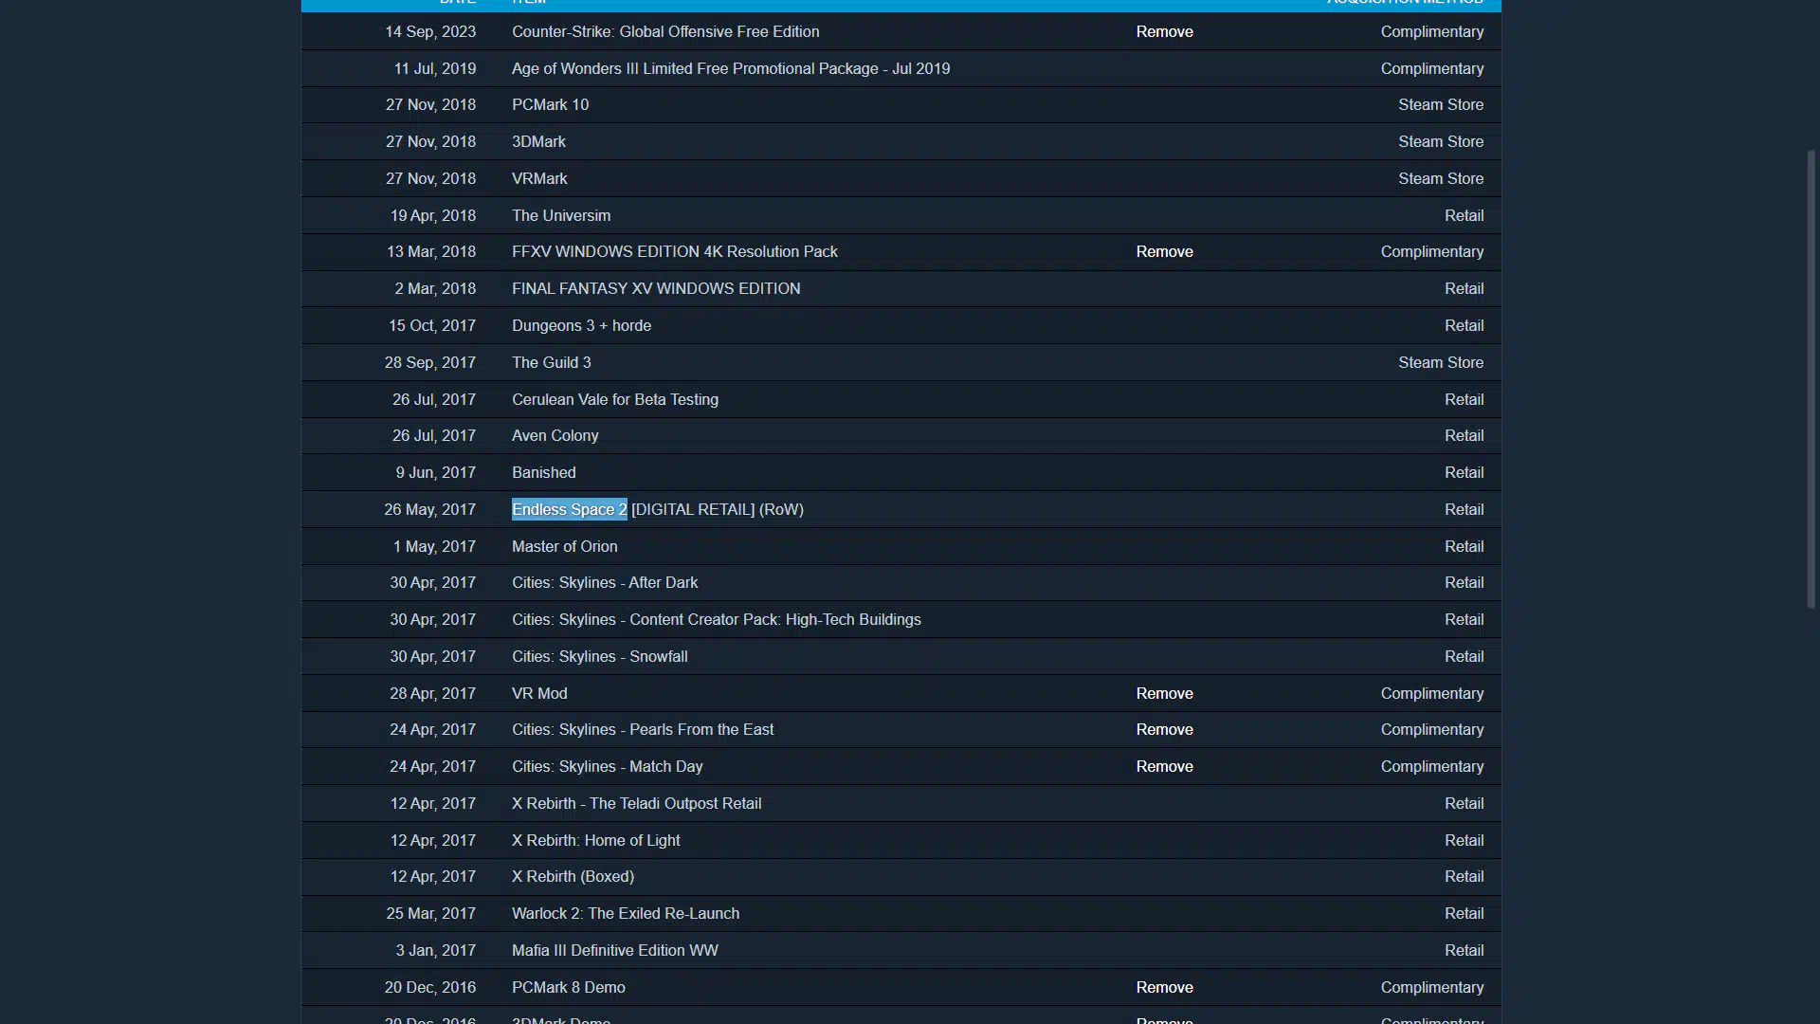Click 'Retail' in The Universim row
The image size is (1820, 1024).
[1464, 215]
